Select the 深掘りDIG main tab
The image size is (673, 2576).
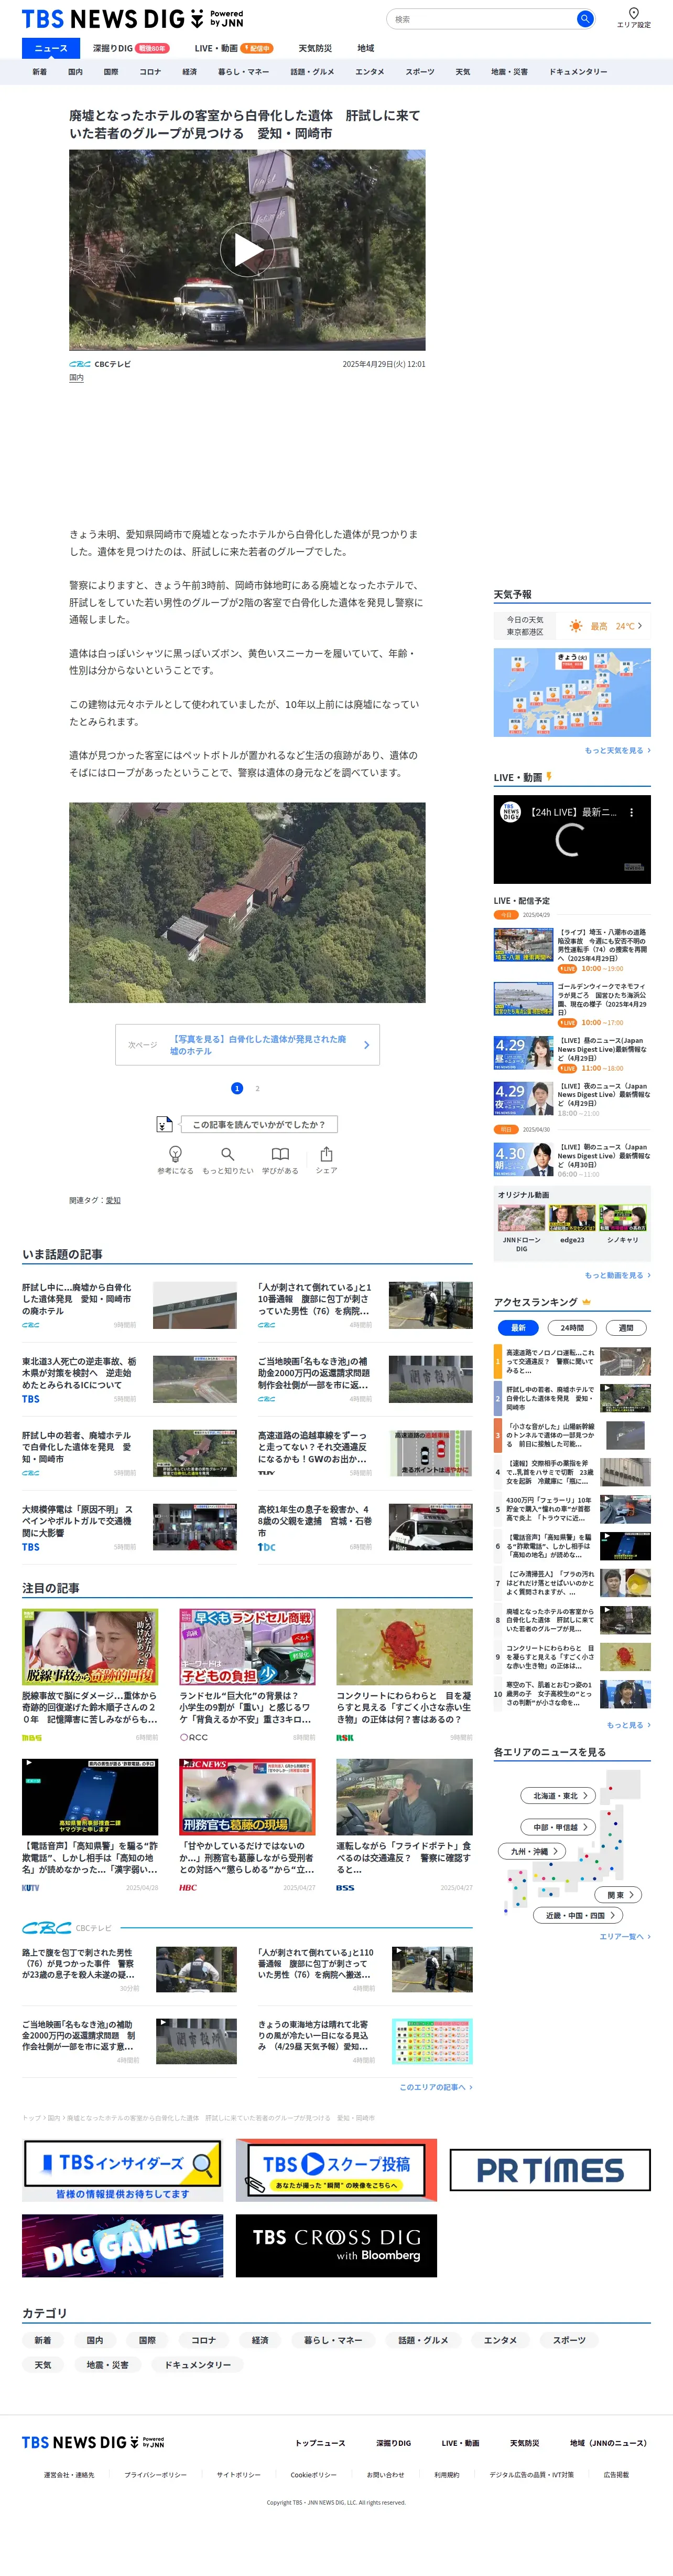click(x=130, y=48)
